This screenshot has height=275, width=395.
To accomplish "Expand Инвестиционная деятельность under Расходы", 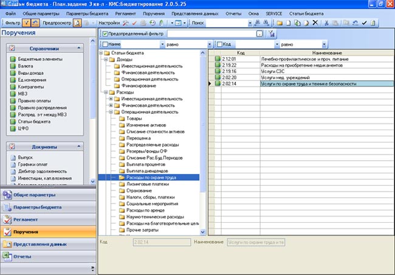I will pos(110,99).
